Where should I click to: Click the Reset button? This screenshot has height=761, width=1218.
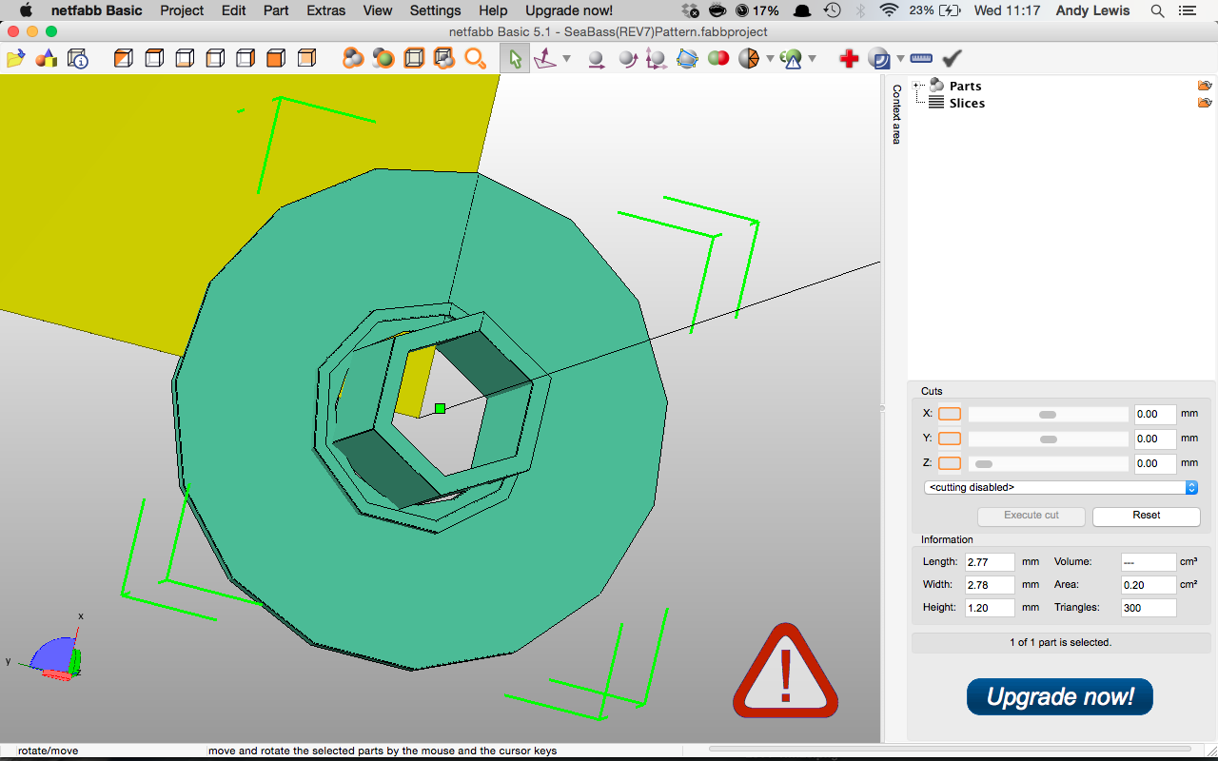(x=1146, y=516)
